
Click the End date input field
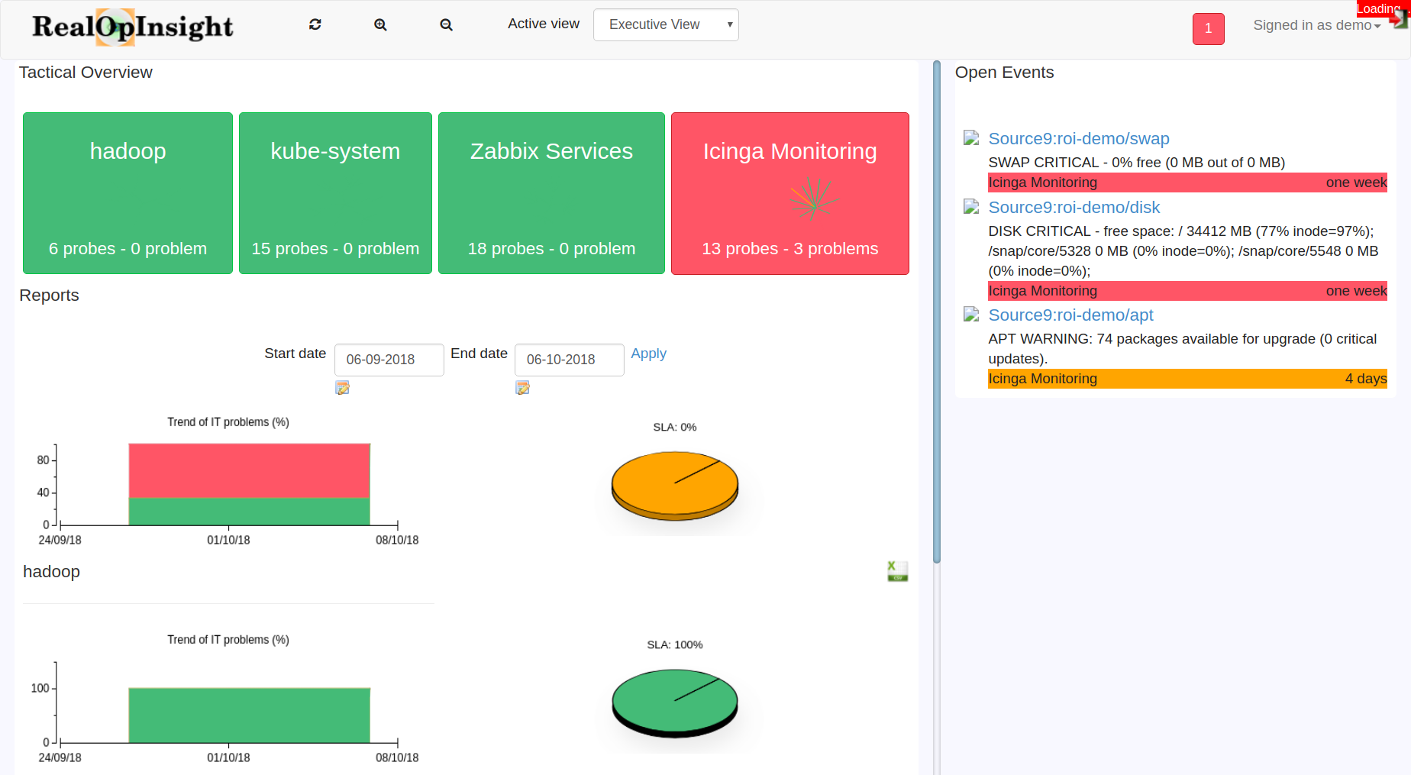click(569, 360)
